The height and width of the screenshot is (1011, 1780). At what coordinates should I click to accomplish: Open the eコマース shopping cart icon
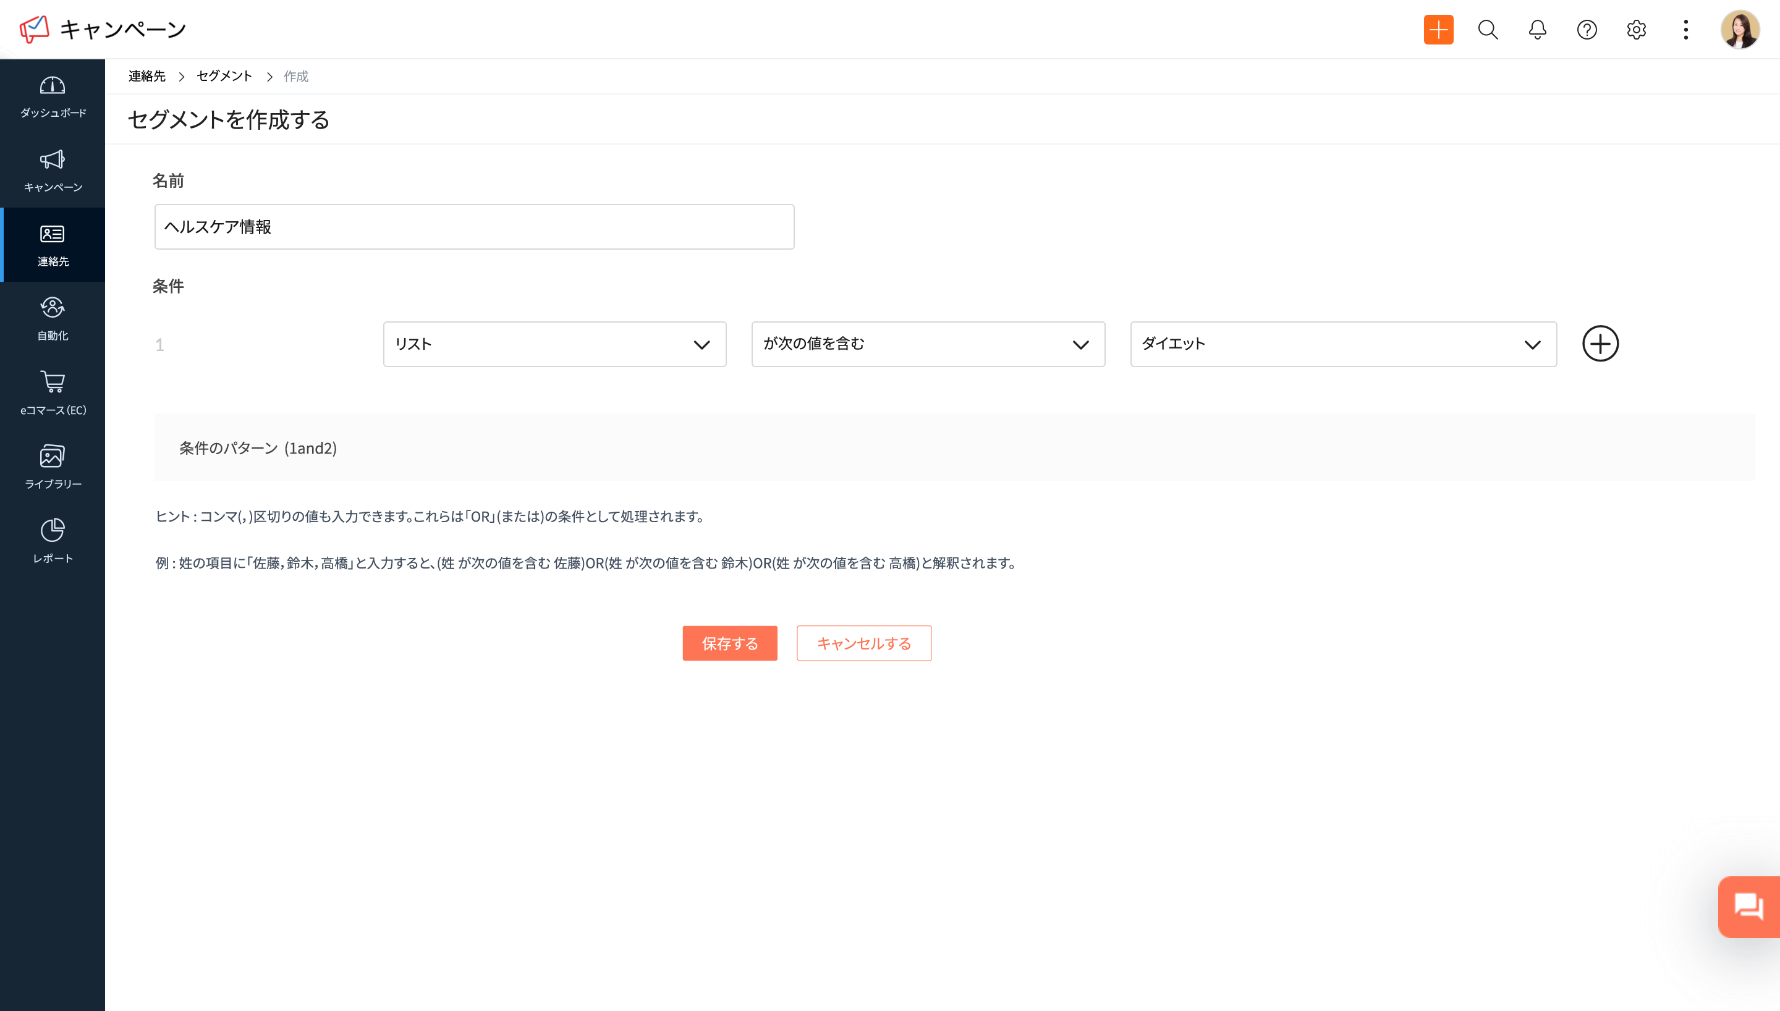(x=53, y=382)
